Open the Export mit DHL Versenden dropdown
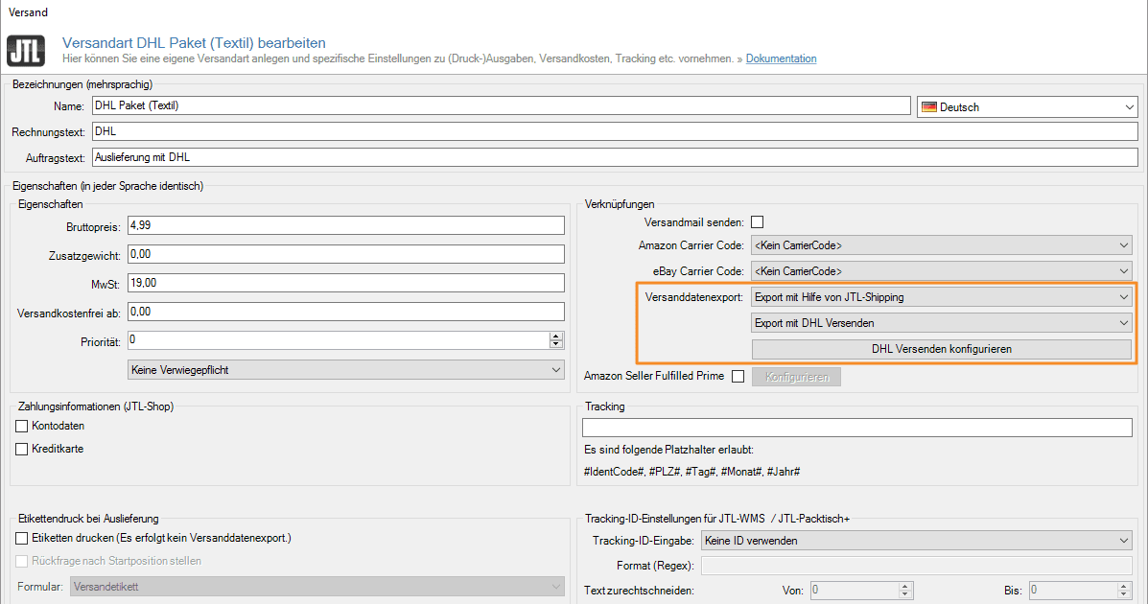 942,323
